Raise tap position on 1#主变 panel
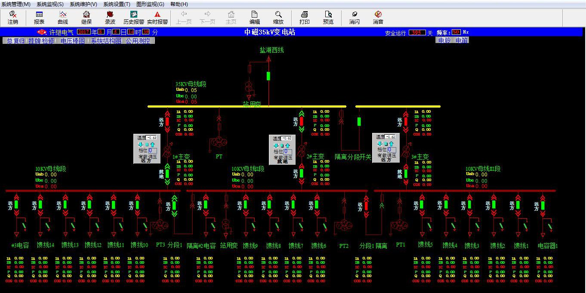 point(152,145)
